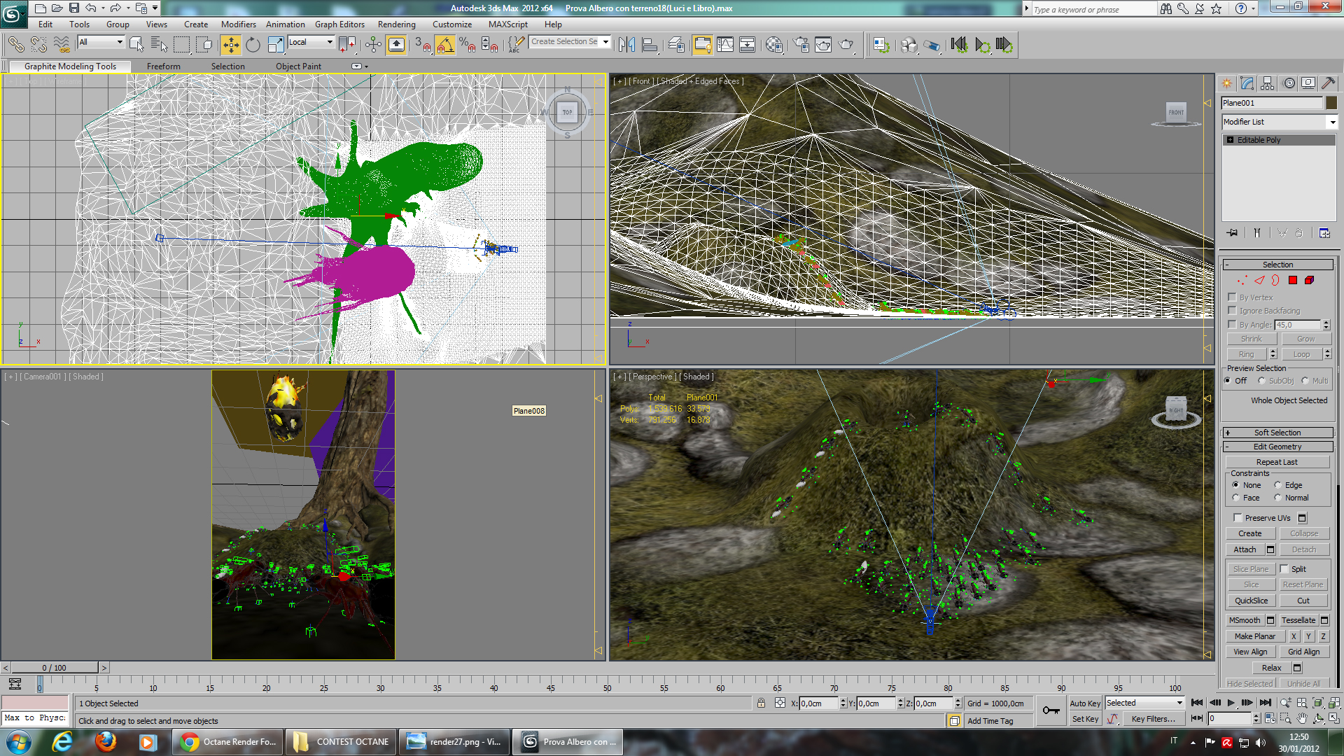Toggle Angle Snap in toolbar

tap(444, 45)
